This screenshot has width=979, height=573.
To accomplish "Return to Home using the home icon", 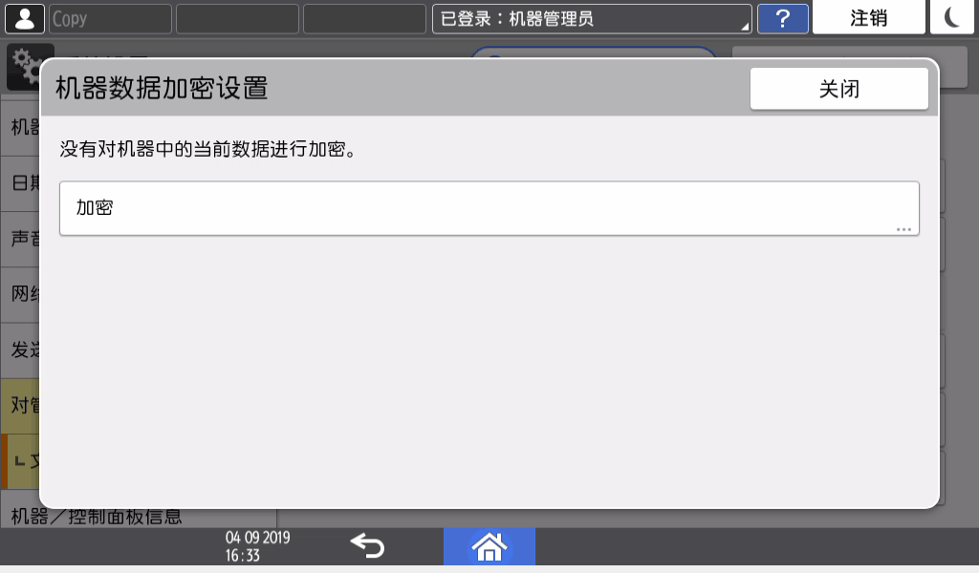I will click(489, 545).
